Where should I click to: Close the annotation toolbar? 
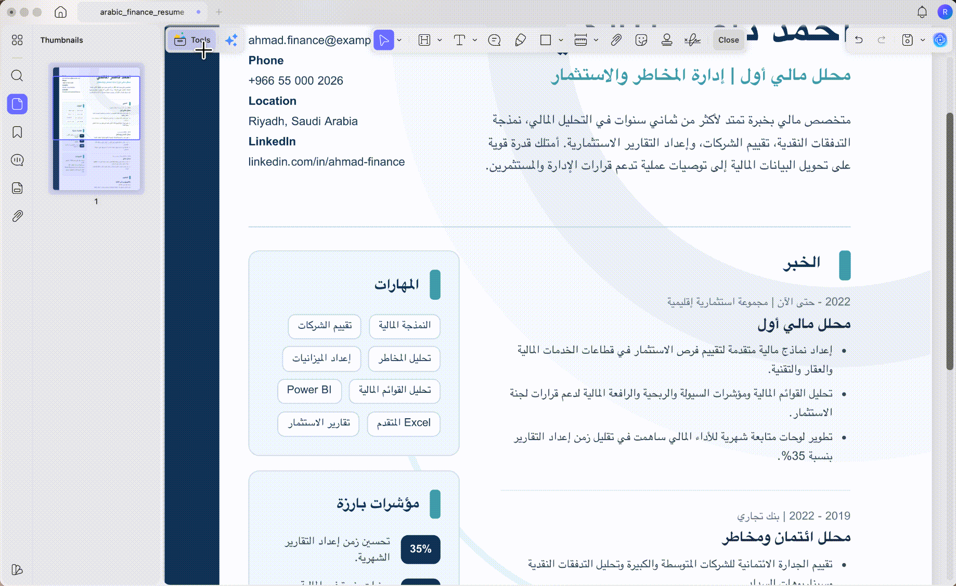[728, 40]
